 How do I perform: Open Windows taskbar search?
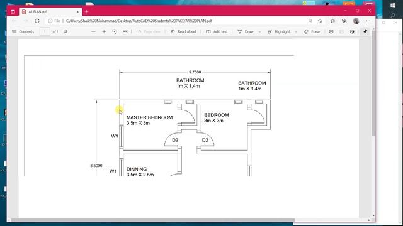tap(392, 16)
